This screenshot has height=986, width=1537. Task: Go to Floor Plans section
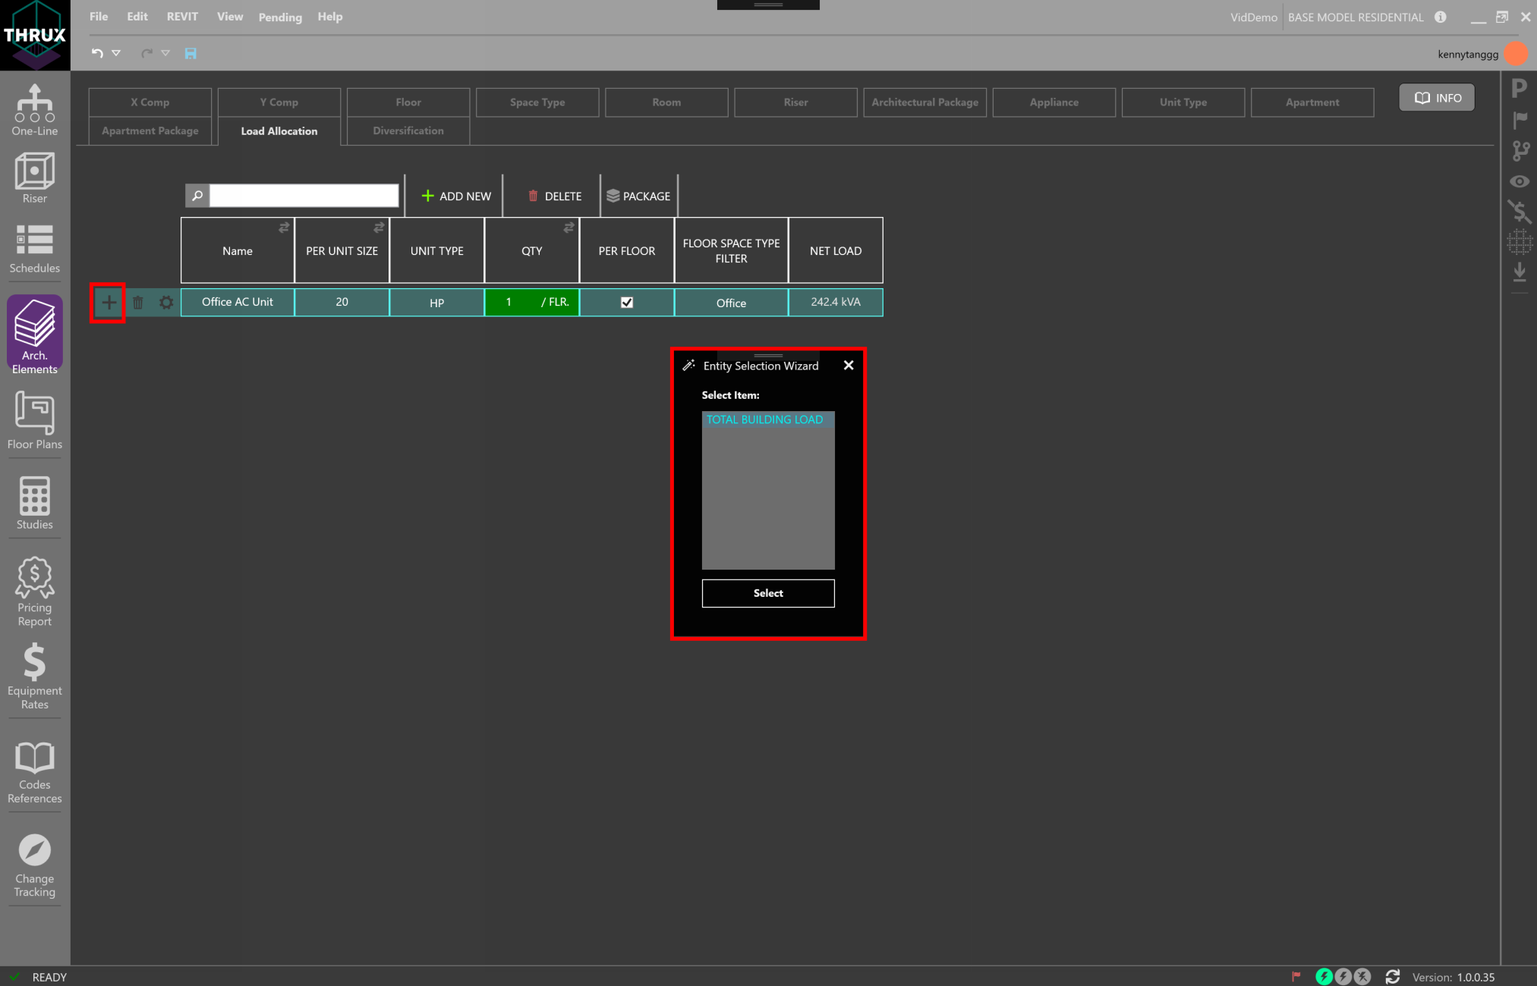point(34,421)
